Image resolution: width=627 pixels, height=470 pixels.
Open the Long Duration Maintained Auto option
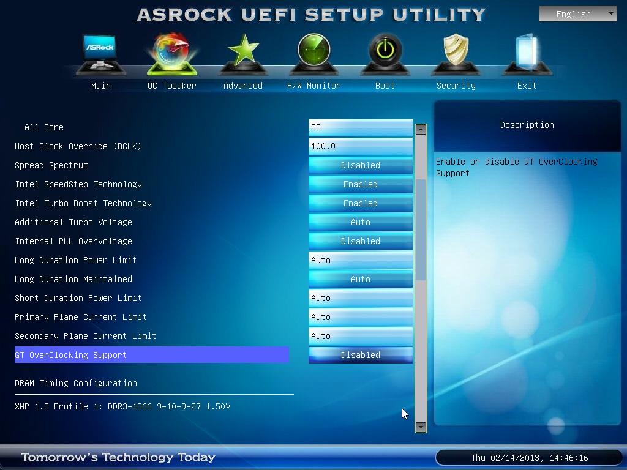(x=360, y=279)
